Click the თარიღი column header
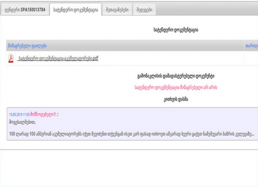258x187 pixels. click(x=252, y=46)
